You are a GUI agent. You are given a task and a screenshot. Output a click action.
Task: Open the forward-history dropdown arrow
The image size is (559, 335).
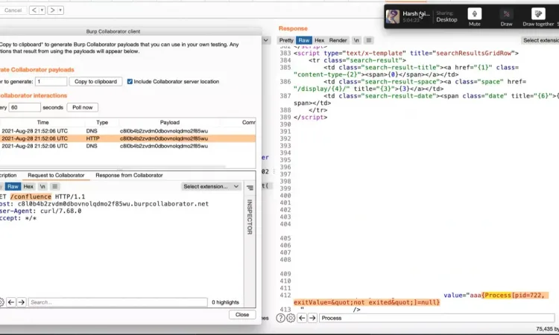tap(60, 10)
